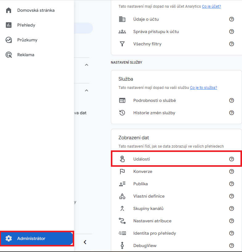
Task: Select the DebugView icon
Action: pos(122,246)
